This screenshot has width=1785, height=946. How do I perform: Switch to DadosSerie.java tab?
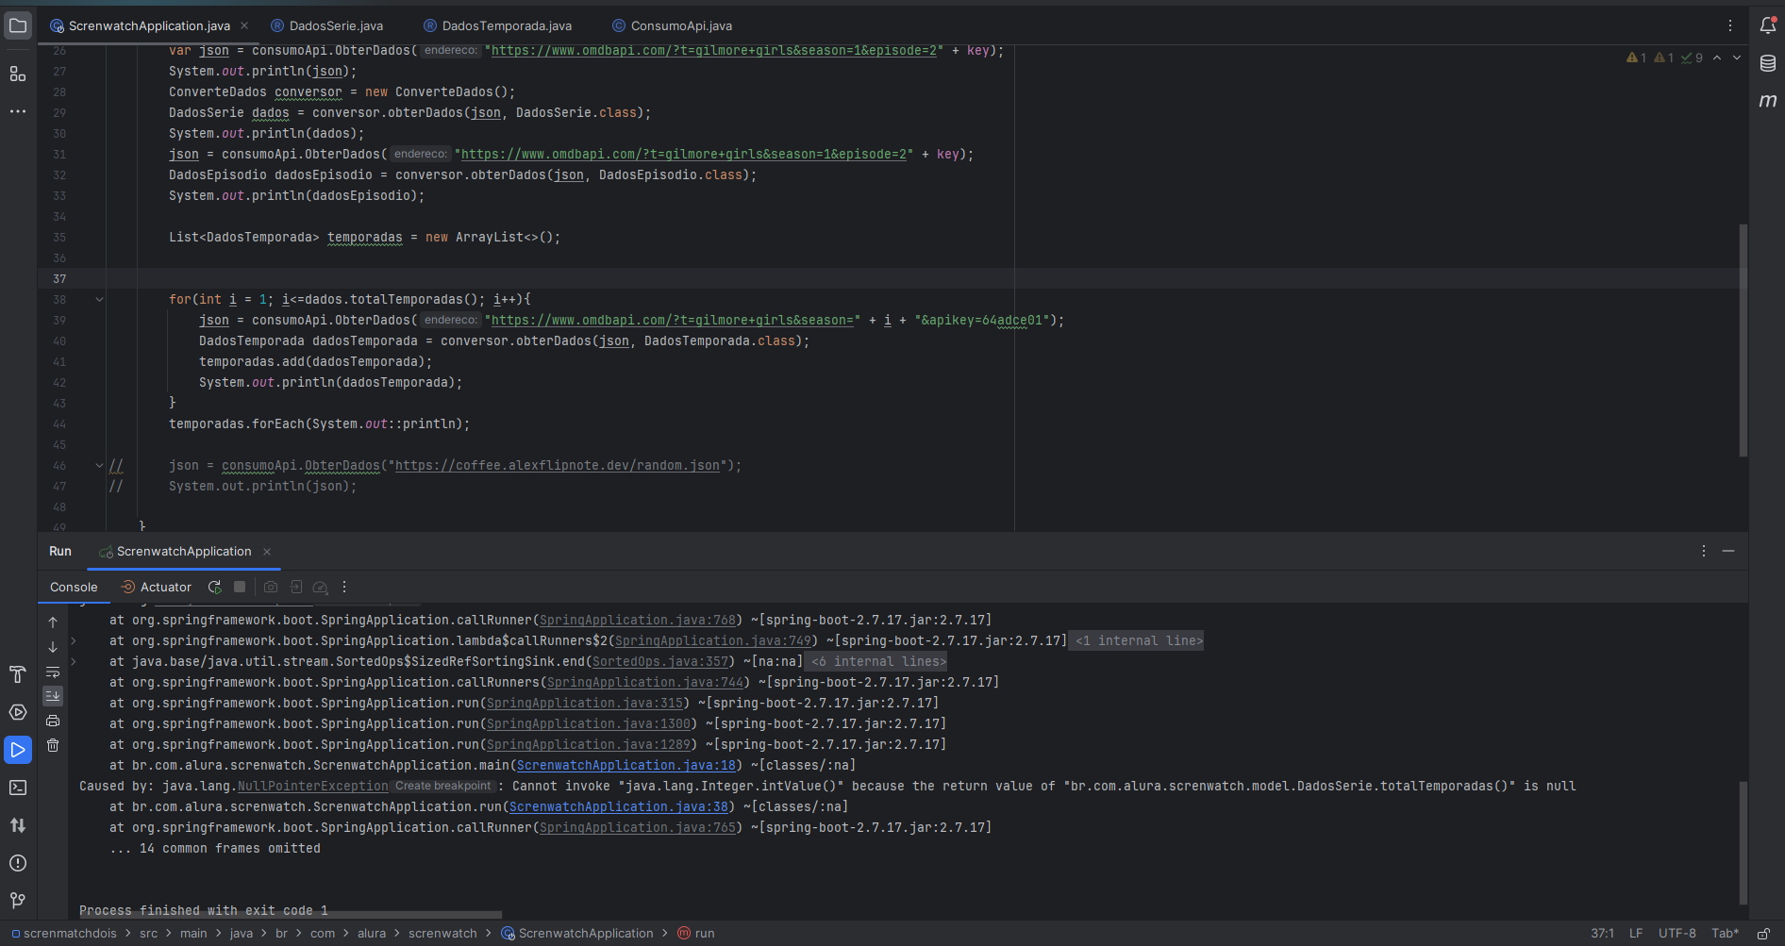pos(326,25)
